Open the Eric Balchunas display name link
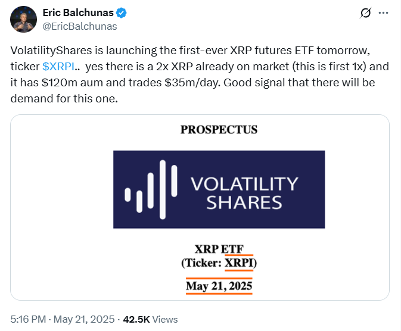Screen dimensions: 401x331 (x=78, y=13)
